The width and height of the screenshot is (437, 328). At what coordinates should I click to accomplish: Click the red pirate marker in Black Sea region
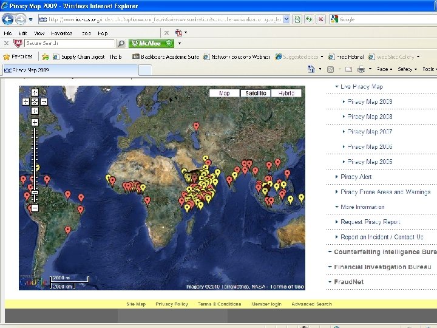point(196,127)
